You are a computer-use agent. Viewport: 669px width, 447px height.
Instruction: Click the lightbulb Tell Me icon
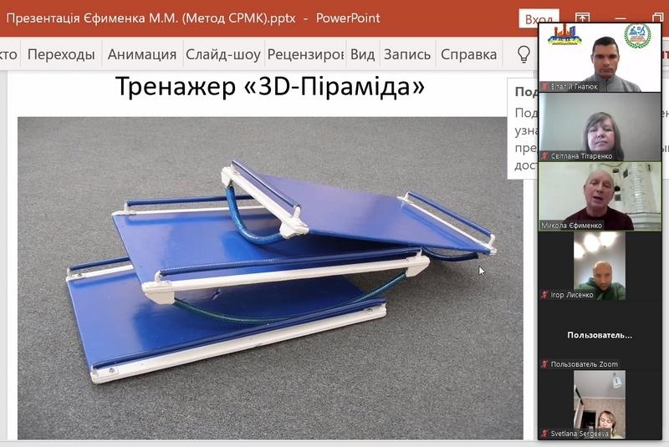[523, 55]
